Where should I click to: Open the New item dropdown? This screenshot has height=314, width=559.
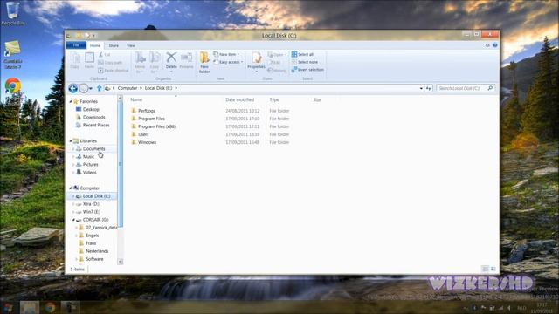226,54
